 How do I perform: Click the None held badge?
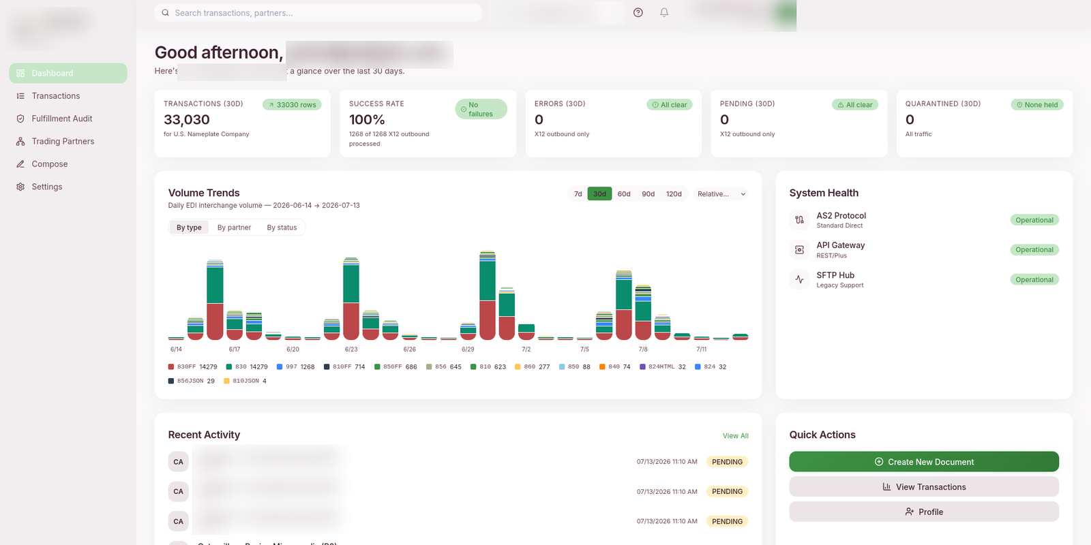pos(1037,105)
